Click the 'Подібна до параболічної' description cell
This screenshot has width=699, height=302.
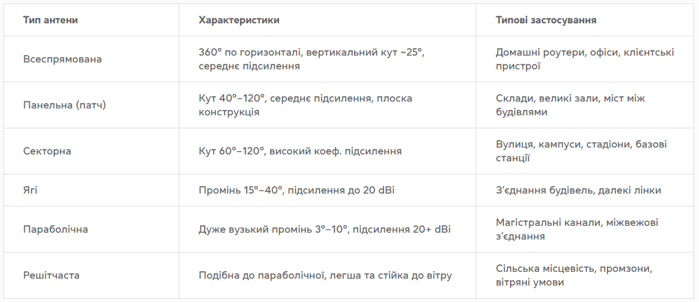(325, 275)
